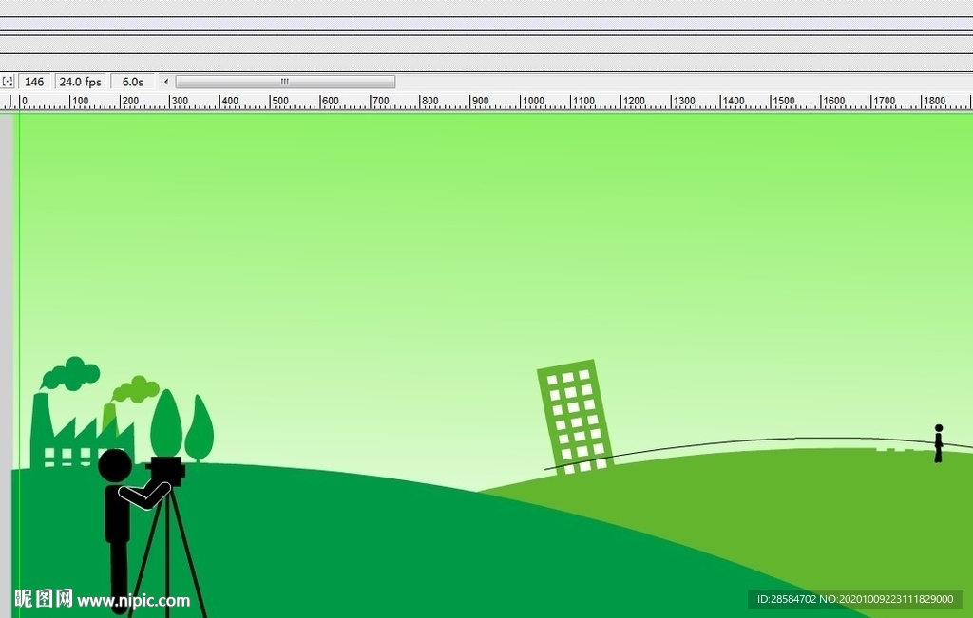Select the taller green tree shape

(166, 424)
